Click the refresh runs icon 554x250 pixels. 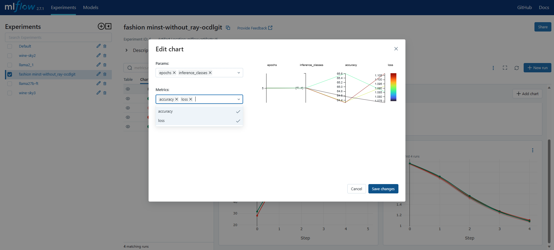click(x=516, y=68)
